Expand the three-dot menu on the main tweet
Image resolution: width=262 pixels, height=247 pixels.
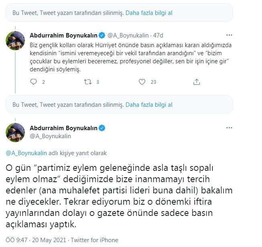click(x=229, y=128)
